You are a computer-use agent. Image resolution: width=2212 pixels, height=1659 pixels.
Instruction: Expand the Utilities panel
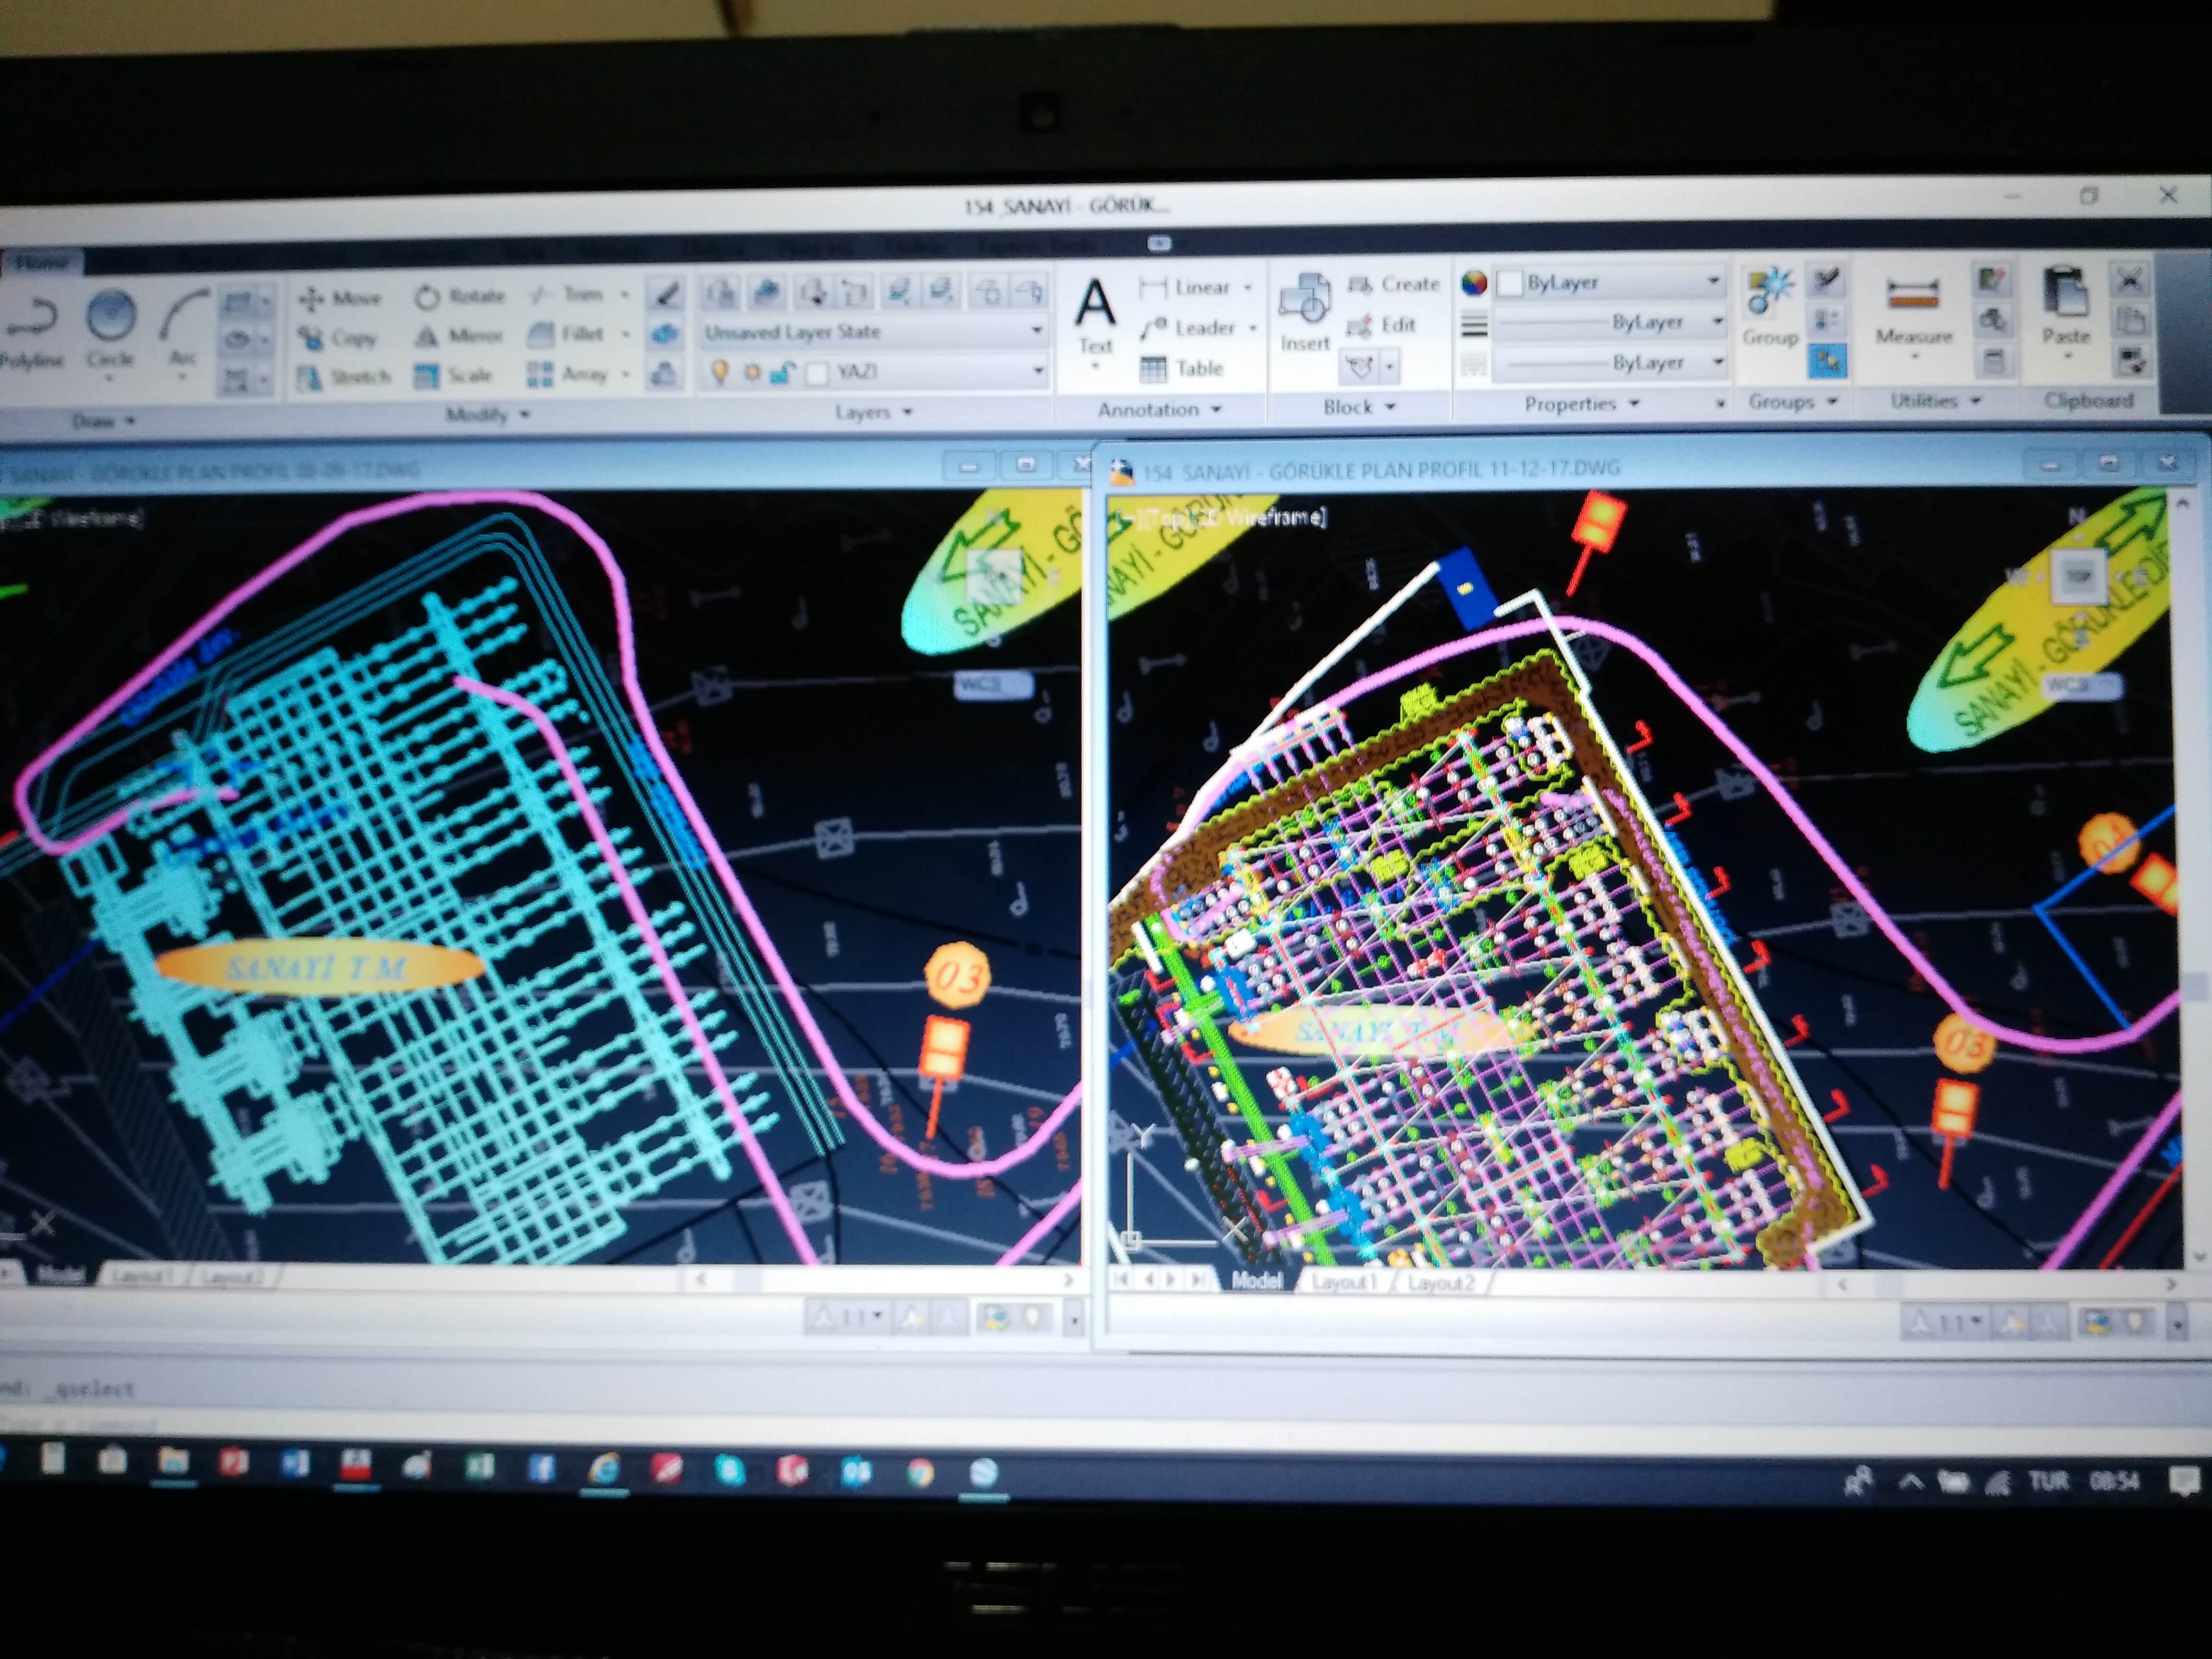(1935, 400)
